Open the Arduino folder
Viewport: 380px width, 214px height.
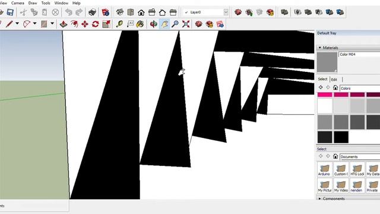pyautogui.click(x=324, y=169)
